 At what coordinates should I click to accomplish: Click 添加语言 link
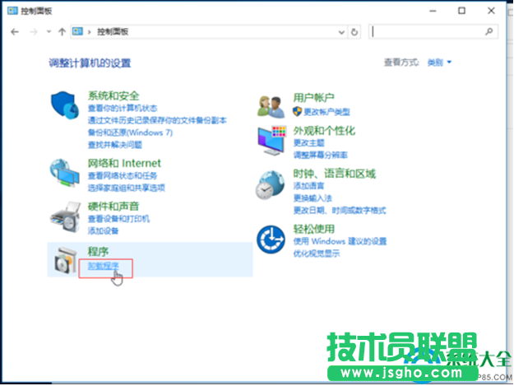pyautogui.click(x=308, y=186)
